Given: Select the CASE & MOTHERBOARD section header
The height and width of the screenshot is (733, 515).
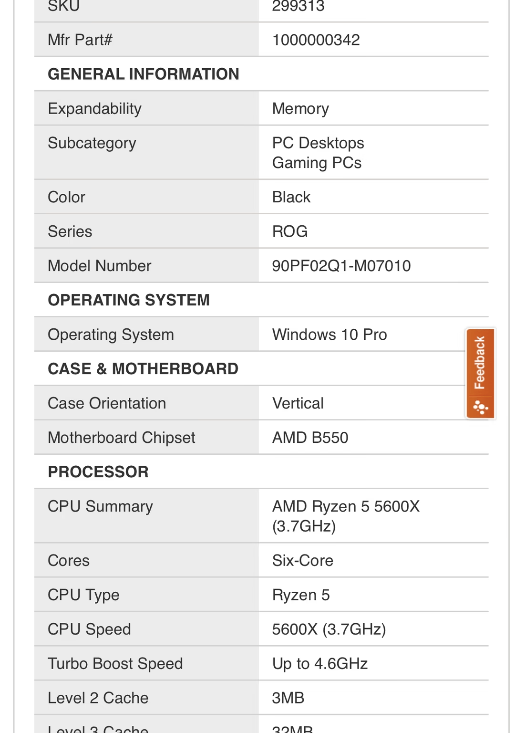Looking at the screenshot, I should click(x=143, y=368).
